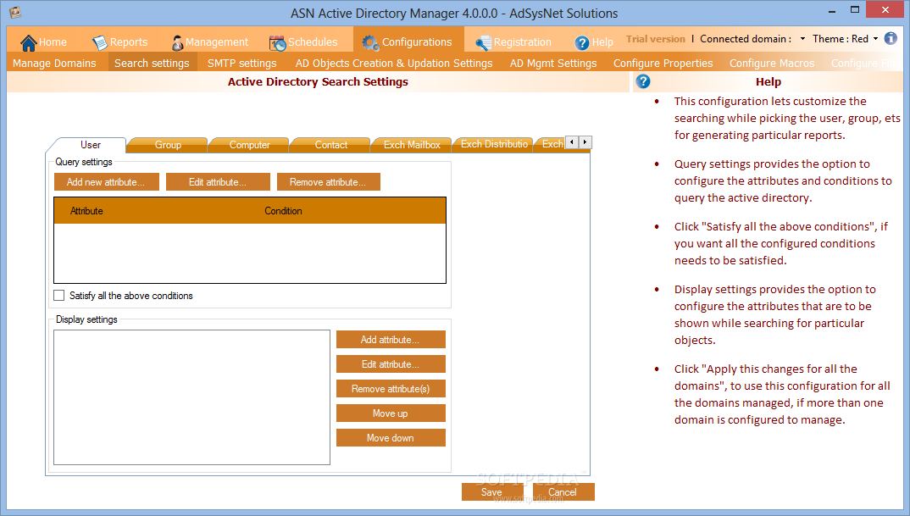Open the Management menu

(x=209, y=42)
